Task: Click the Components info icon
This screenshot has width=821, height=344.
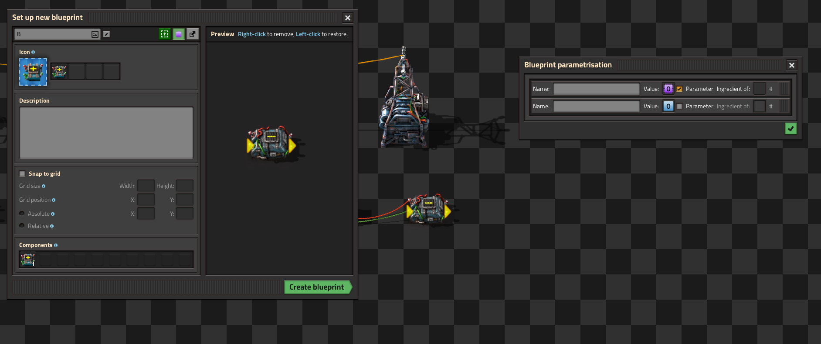Action: (x=56, y=245)
